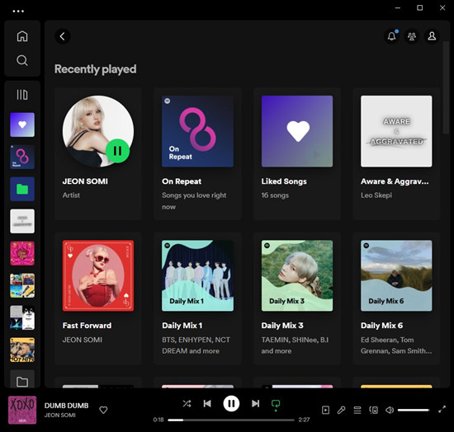The width and height of the screenshot is (454, 432).
Task: Toggle shuffle playback
Action: pyautogui.click(x=187, y=403)
